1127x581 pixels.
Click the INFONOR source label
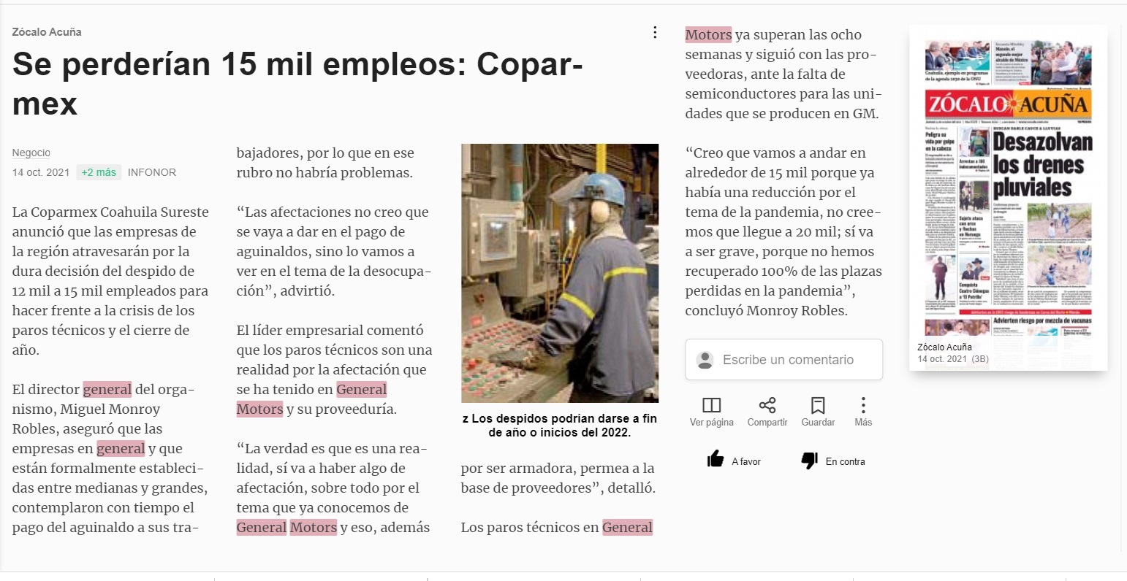(x=152, y=172)
